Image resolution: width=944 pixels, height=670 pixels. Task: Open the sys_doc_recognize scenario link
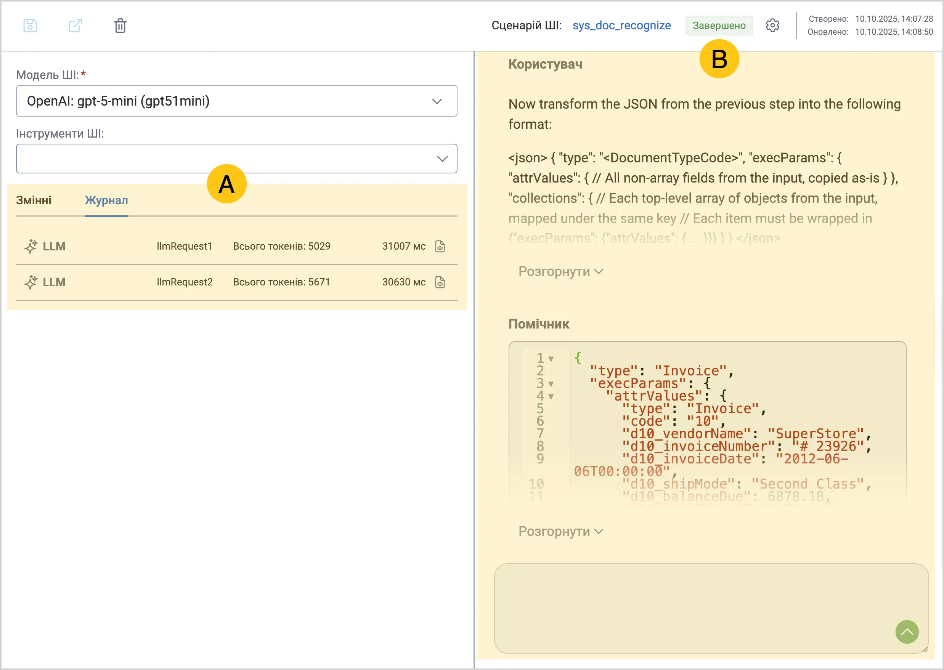pos(621,26)
